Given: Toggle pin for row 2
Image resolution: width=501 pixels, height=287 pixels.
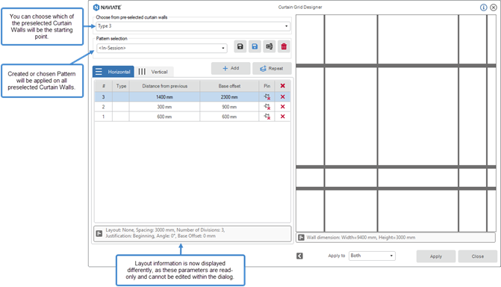Looking at the screenshot, I should coord(267,107).
